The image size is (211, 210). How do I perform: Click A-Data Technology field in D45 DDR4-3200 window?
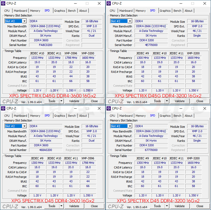point(151,136)
